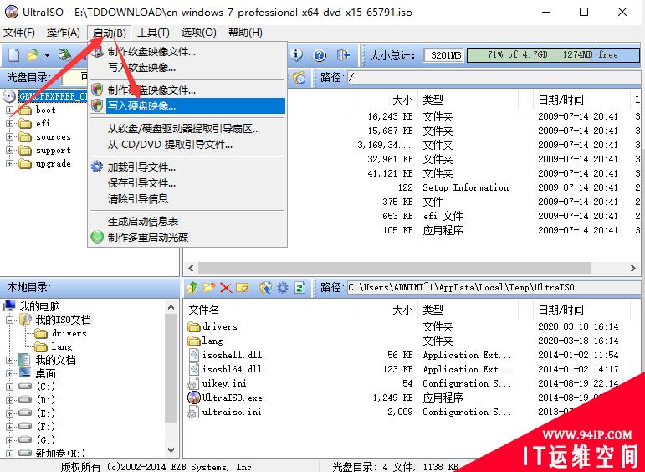Image resolution: width=645 pixels, height=472 pixels.
Task: Click the 71% of 4.7GB capacity bar
Action: point(553,54)
